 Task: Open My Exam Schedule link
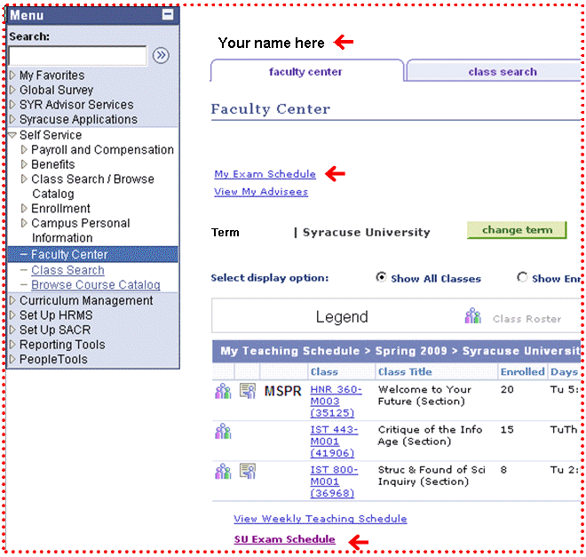point(265,174)
